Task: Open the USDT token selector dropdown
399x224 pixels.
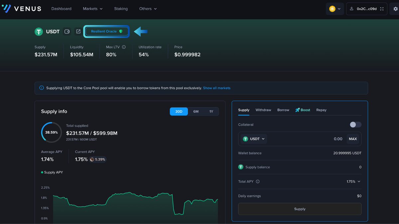Action: tap(253, 139)
